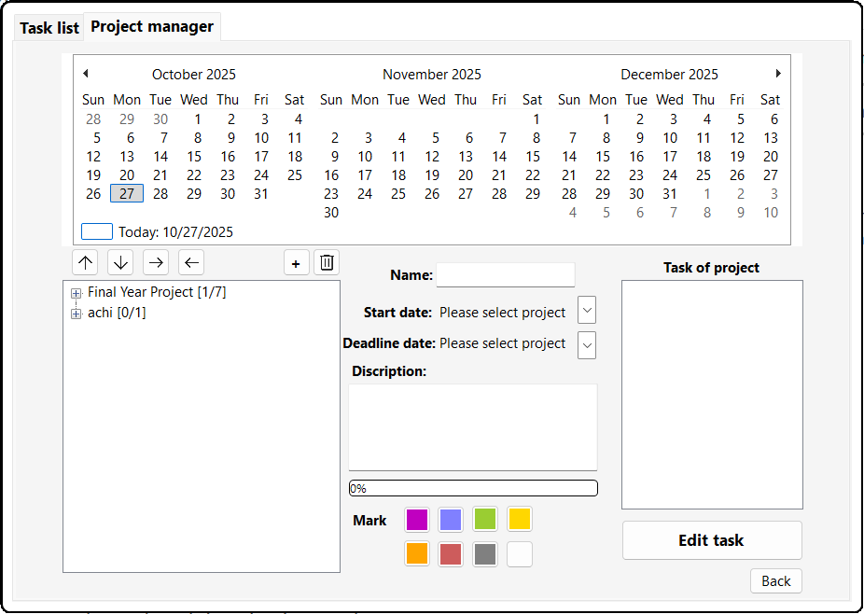
Task: Add a new project with plus button
Action: click(297, 262)
